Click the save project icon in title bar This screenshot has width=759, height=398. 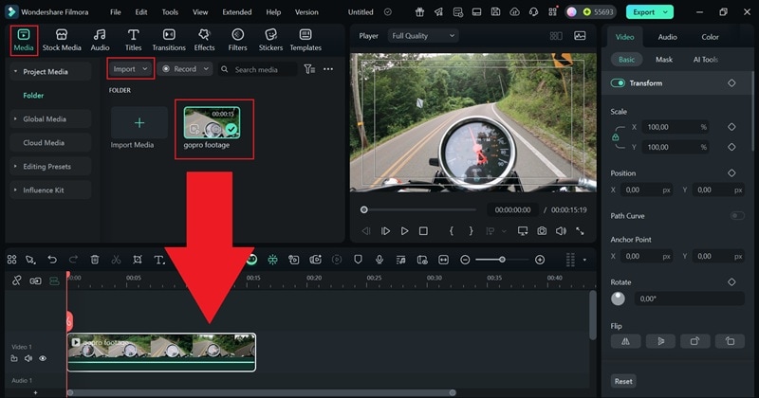click(495, 12)
